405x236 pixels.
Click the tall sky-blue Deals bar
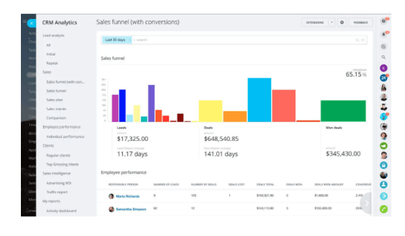tap(259, 100)
